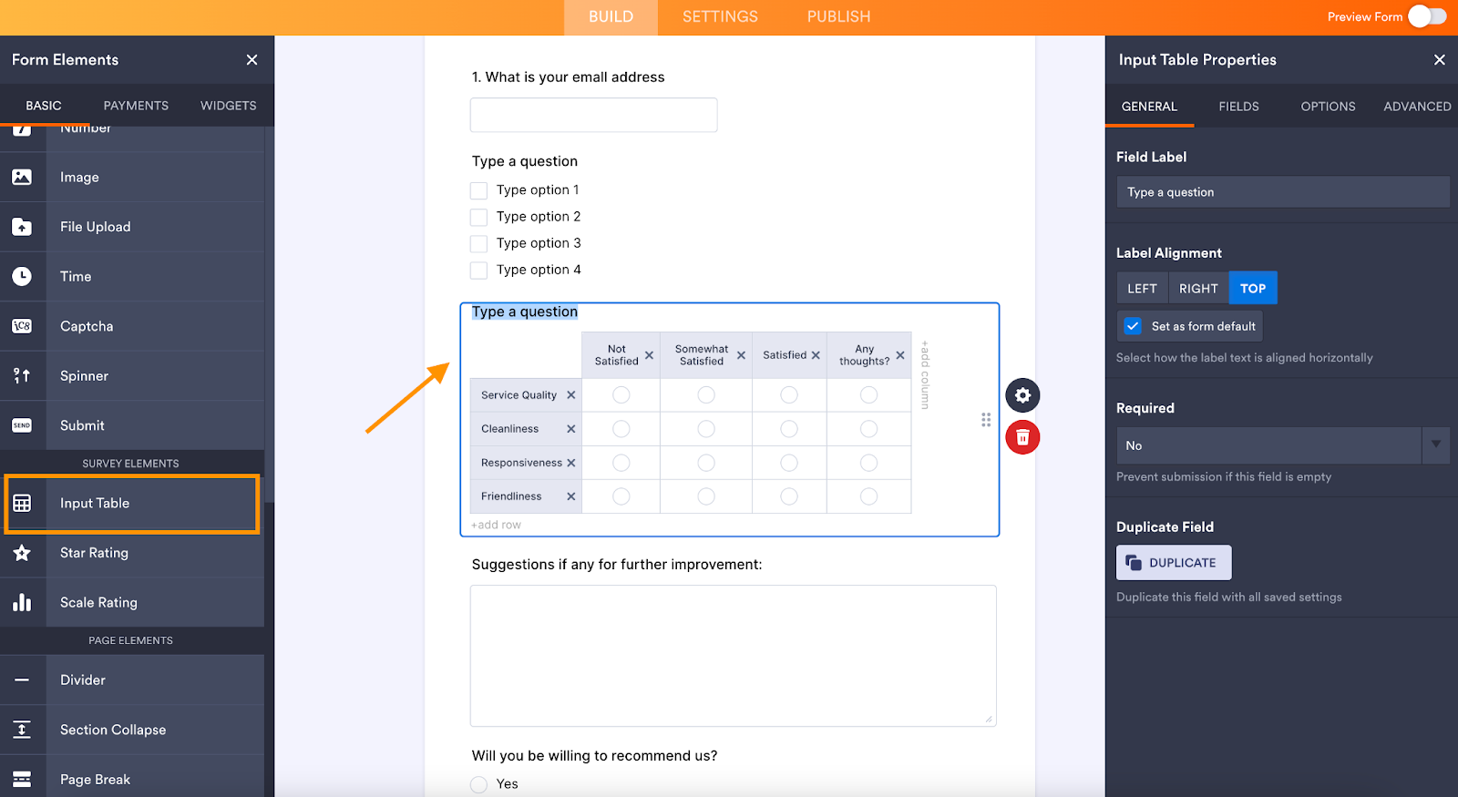
Task: Open the OPTIONS properties tab
Action: tap(1328, 107)
